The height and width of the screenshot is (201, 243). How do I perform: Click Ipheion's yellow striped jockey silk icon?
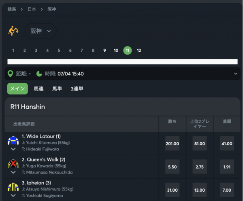click(x=13, y=187)
